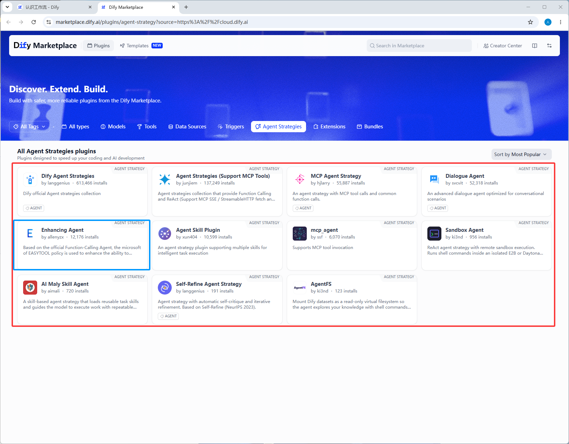
Task: Click 'Supports MCP tool invocation' description
Action: 323,248
